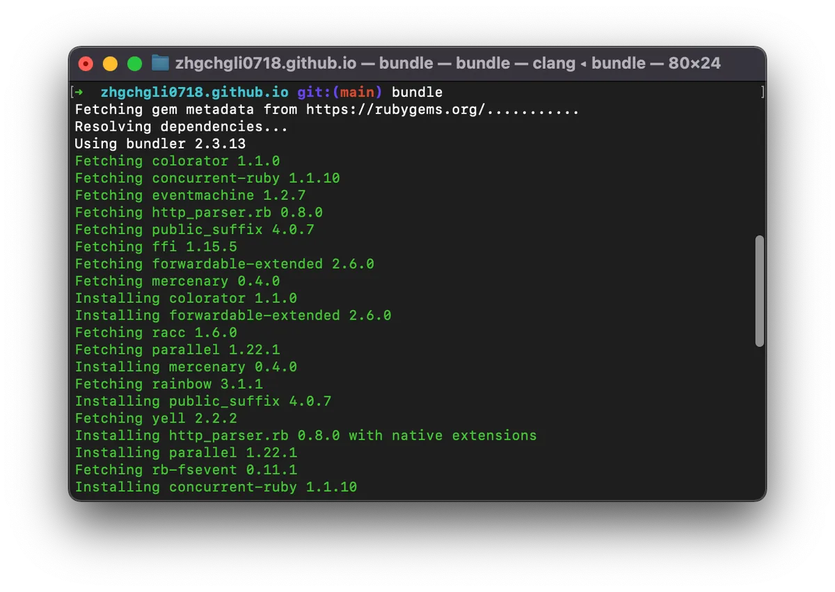Click the "Installing colorator 1.1.0" line
The width and height of the screenshot is (835, 592).
[186, 298]
